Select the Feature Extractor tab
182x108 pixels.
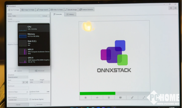coord(86,9)
